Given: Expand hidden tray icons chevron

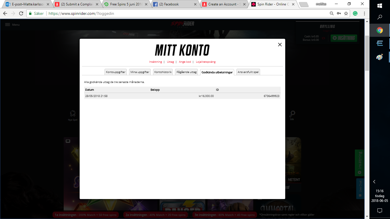Looking at the screenshot, I should 374,182.
